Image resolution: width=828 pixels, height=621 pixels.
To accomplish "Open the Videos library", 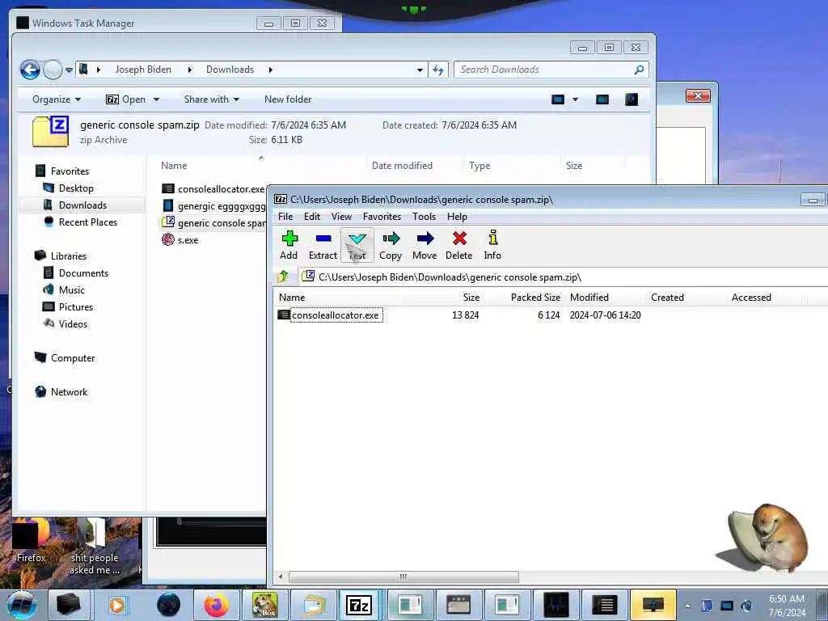I will pyautogui.click(x=73, y=323).
